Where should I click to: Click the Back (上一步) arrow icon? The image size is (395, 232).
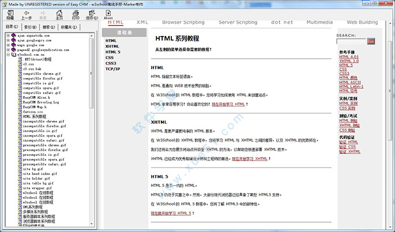[x=27, y=13]
